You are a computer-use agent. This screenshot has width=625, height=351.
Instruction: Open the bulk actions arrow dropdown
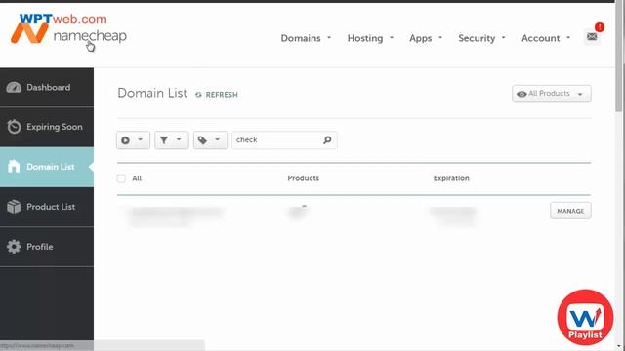[x=133, y=140]
